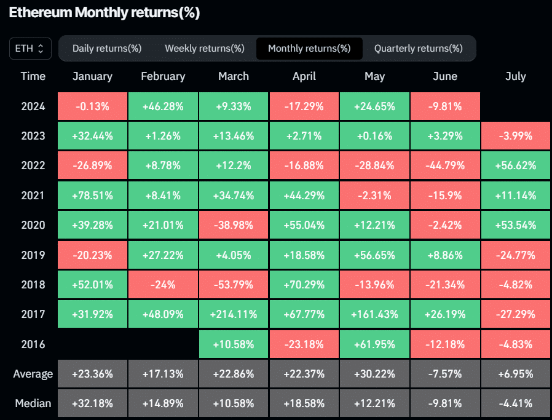Click the Ethereum Monthly returns(%) title
This screenshot has width=552, height=420.
pos(104,13)
